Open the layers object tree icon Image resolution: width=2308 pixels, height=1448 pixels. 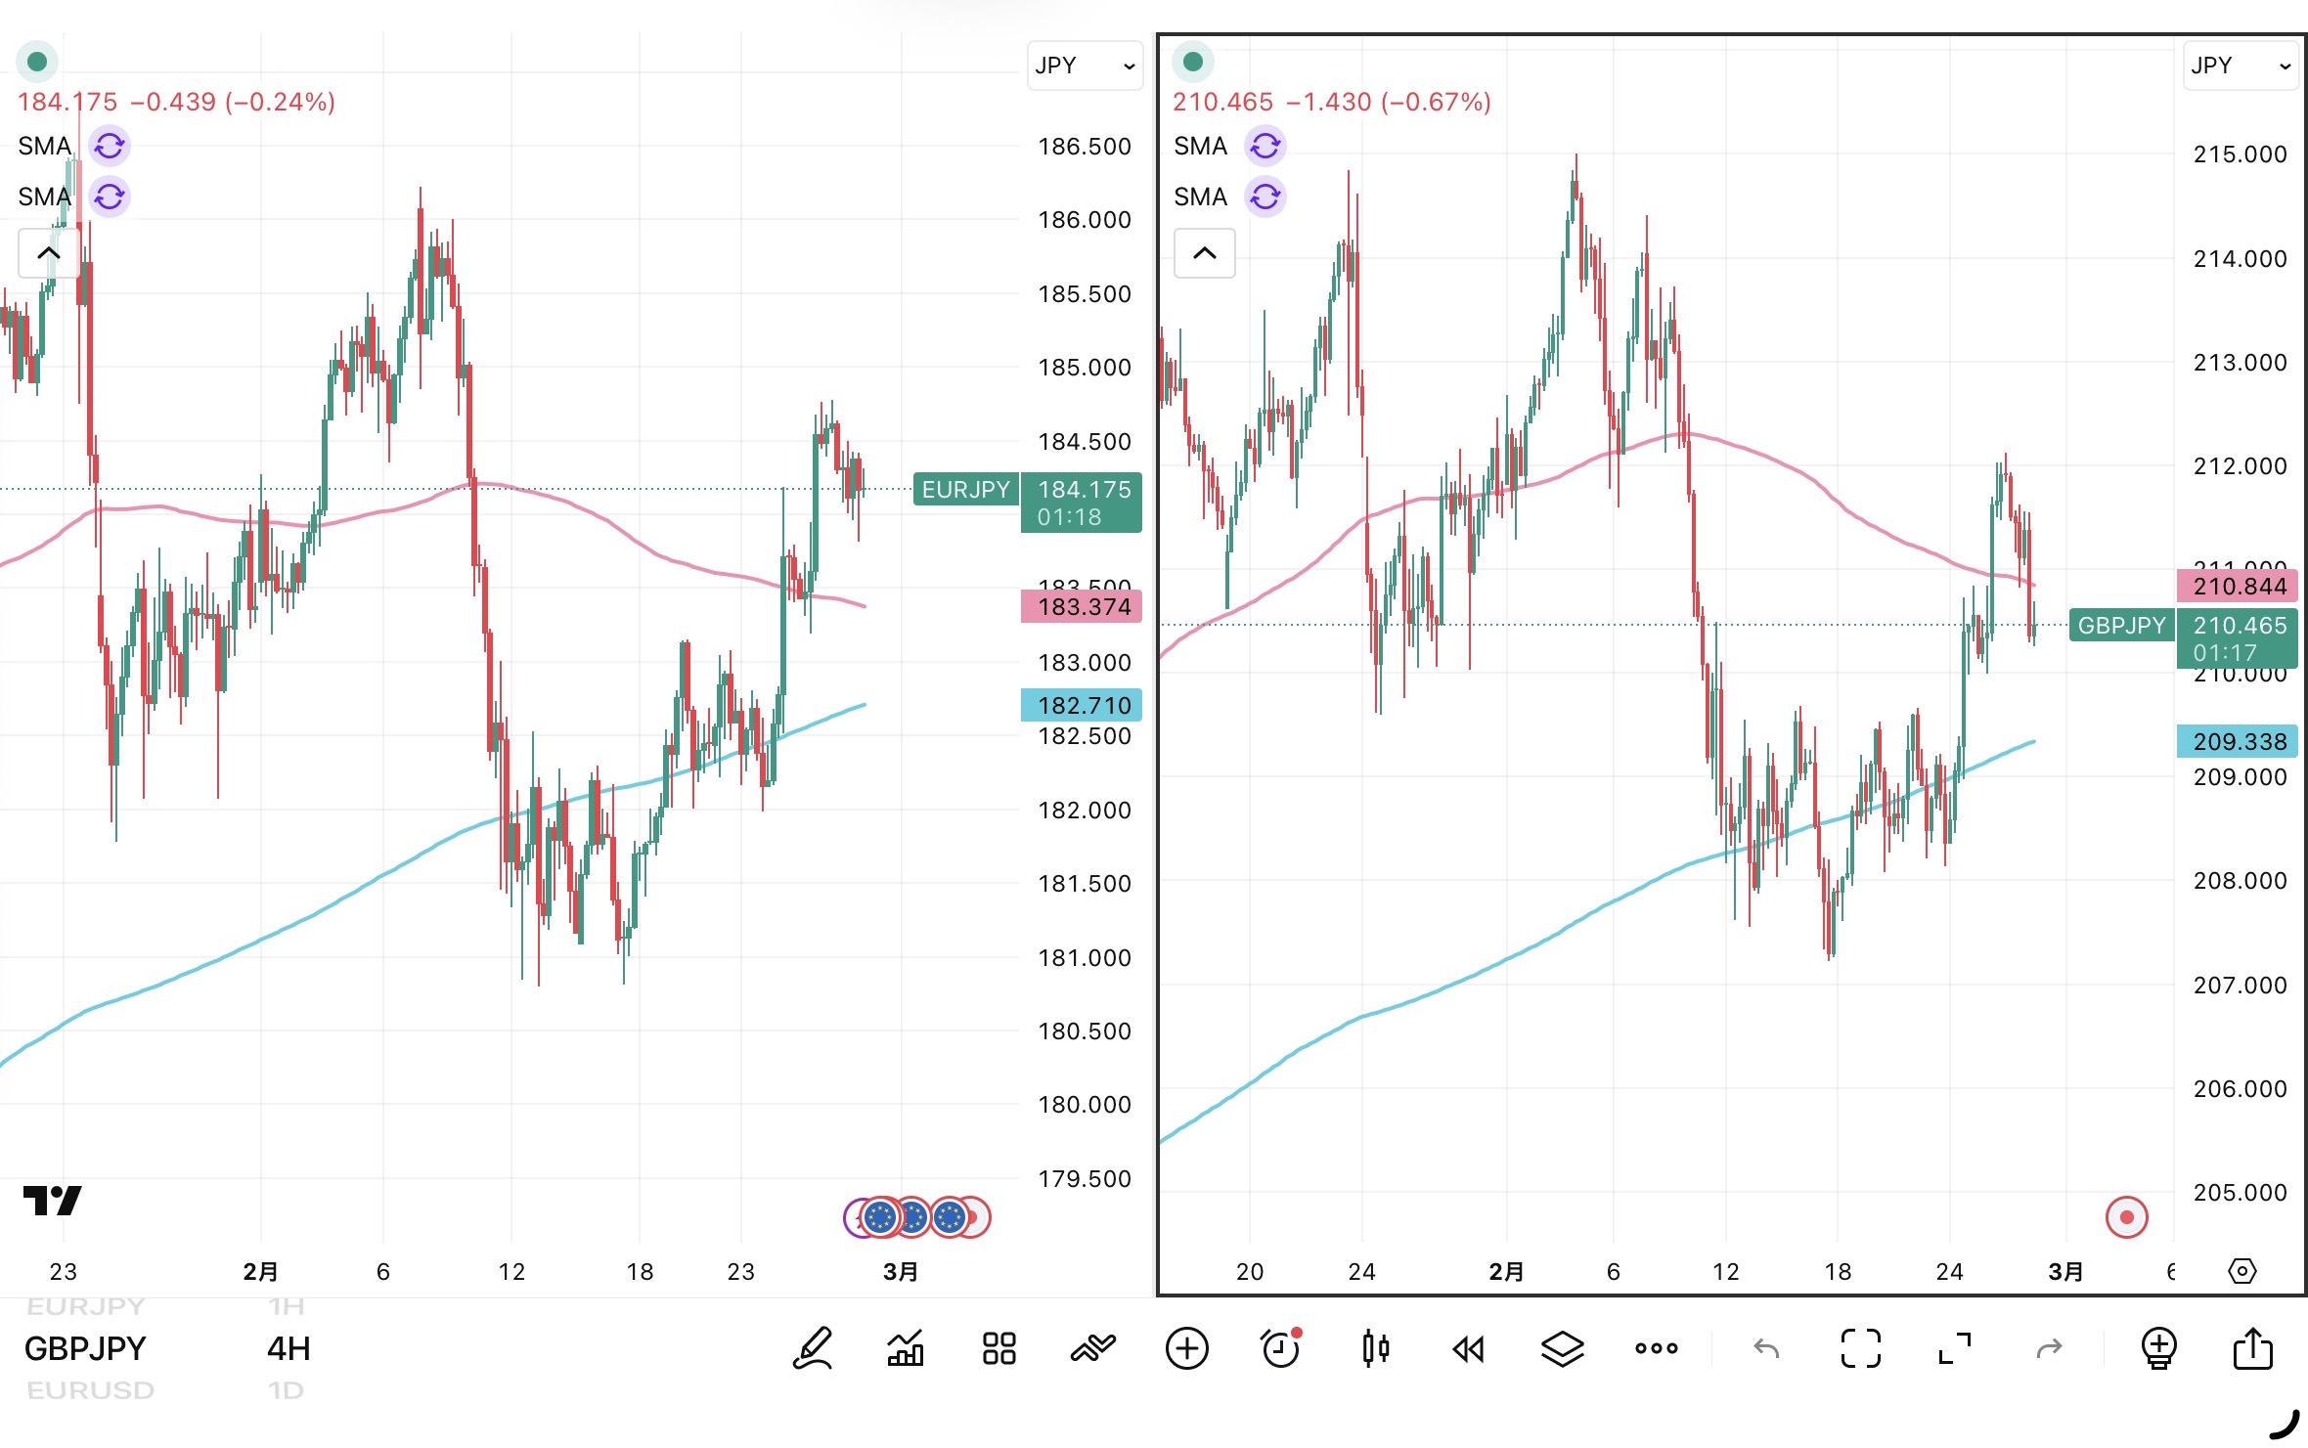pos(1562,1349)
